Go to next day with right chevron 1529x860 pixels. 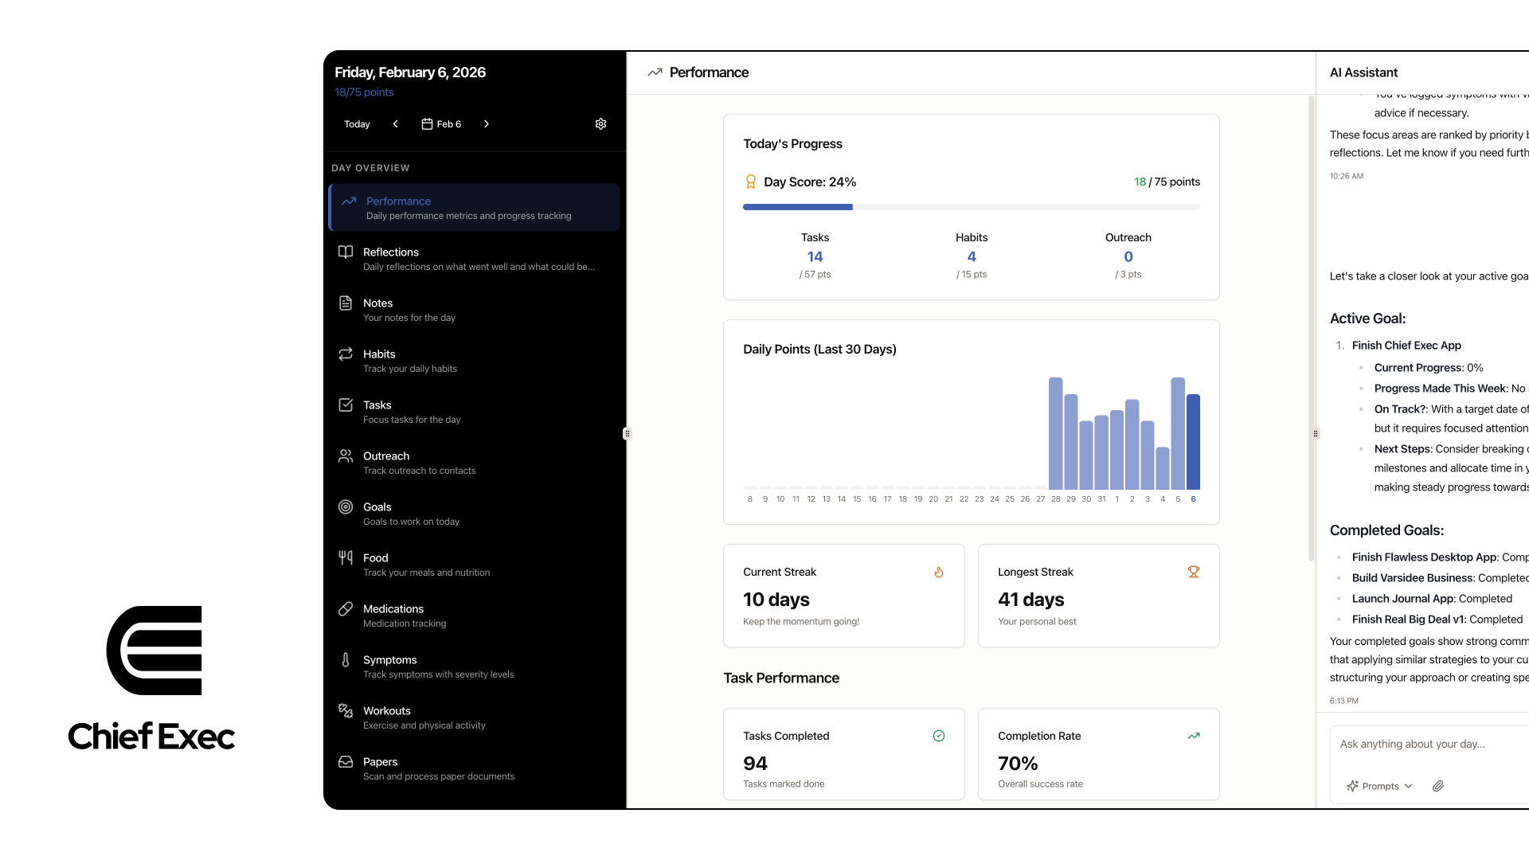487,124
